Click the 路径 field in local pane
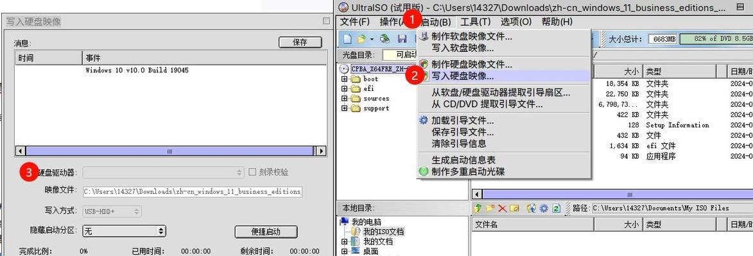The image size is (753, 256). click(x=671, y=208)
